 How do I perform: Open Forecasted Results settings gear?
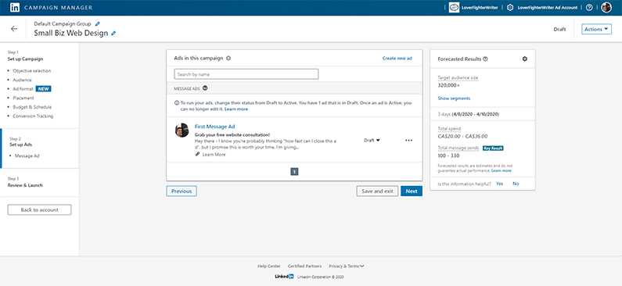point(525,59)
